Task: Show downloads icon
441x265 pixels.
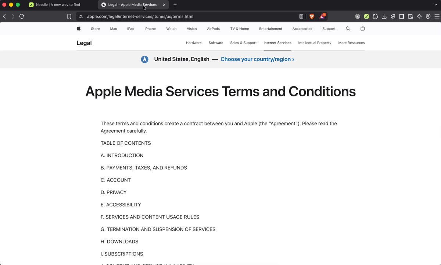Action: coord(384,16)
